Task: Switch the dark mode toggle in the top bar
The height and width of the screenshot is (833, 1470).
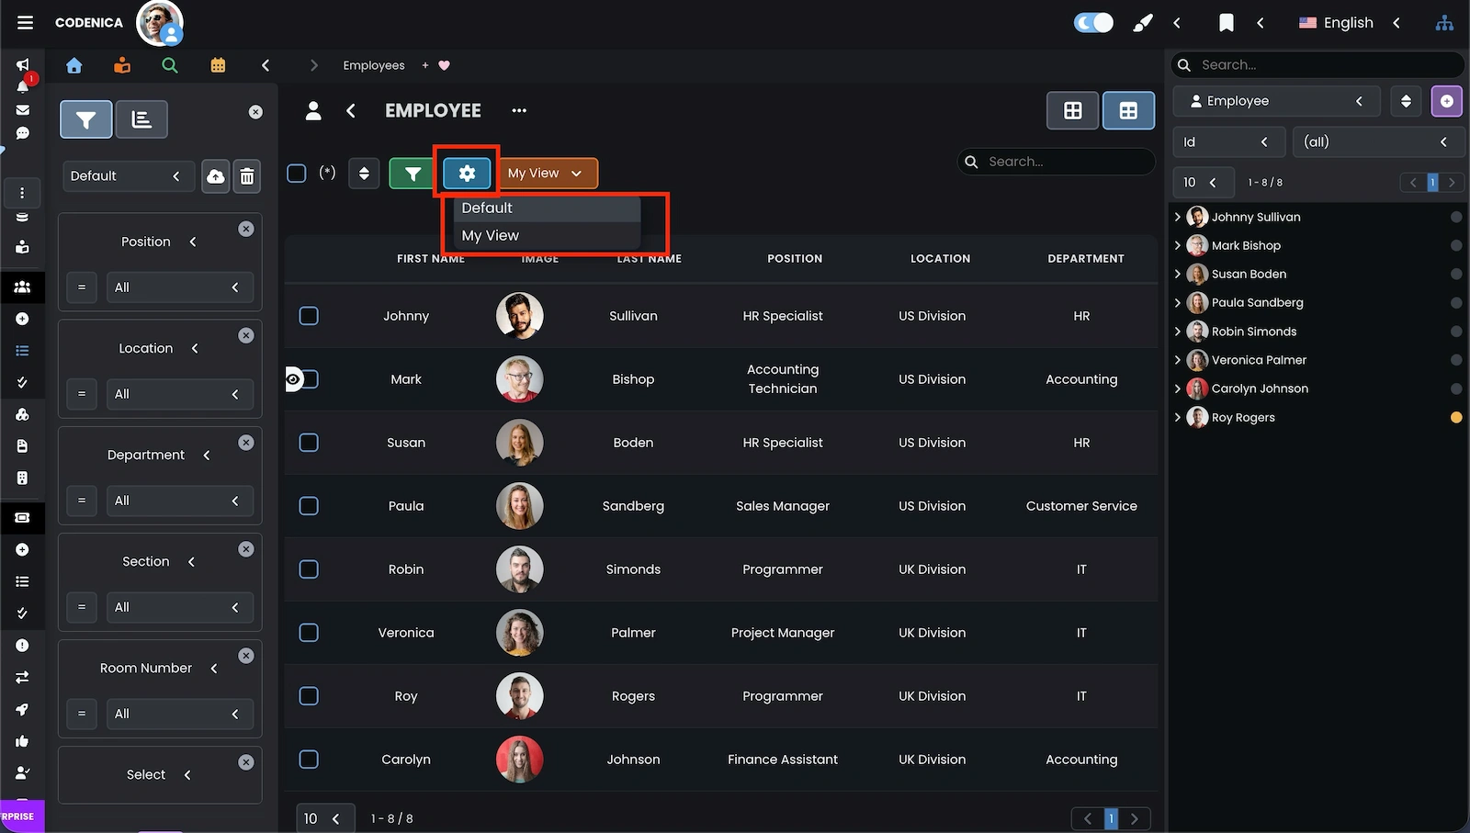Action: pyautogui.click(x=1092, y=22)
